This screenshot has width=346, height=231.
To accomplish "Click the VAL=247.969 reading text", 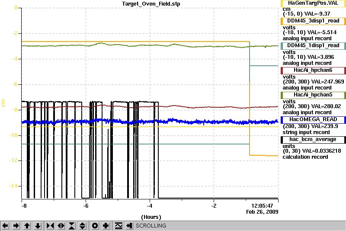I will pos(328,82).
